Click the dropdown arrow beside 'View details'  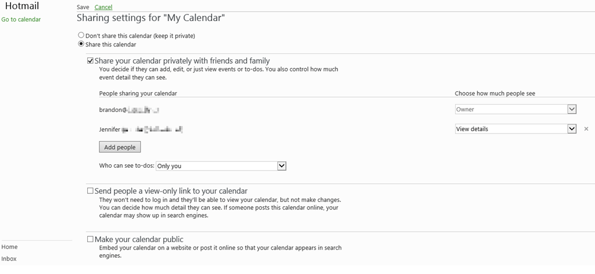coord(572,129)
